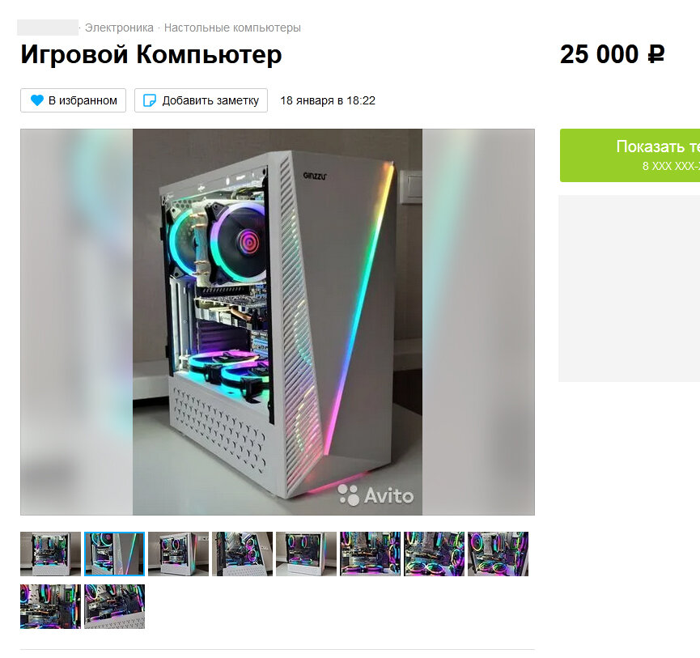The image size is (700, 658).
Task: Select the first photo thumbnail
Action: pos(50,554)
